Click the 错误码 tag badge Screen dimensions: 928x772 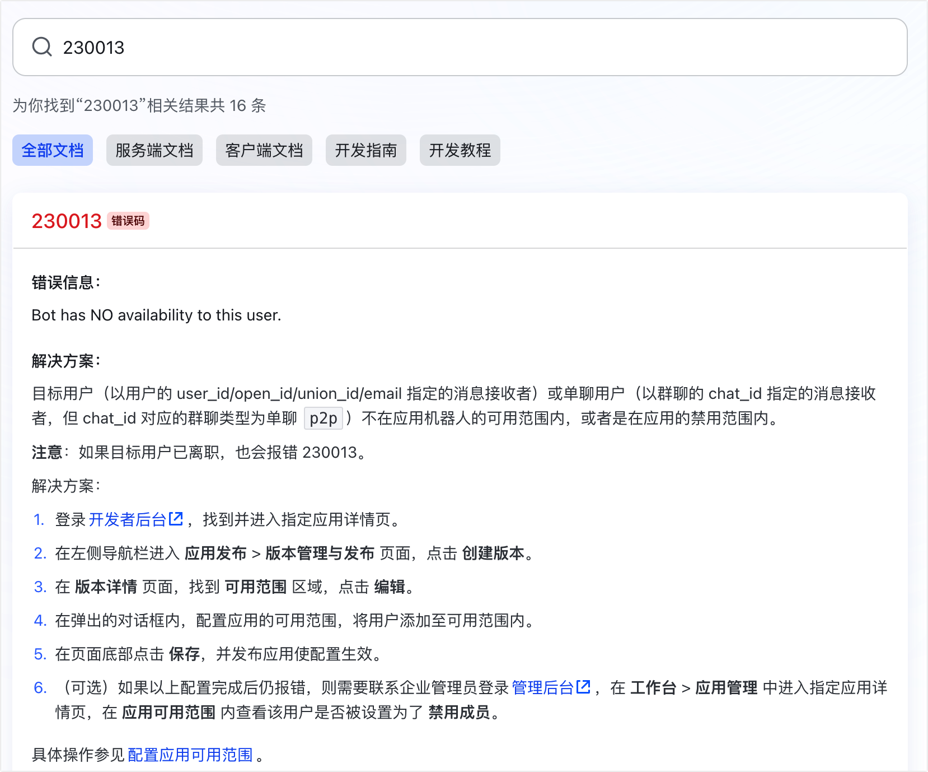[128, 221]
